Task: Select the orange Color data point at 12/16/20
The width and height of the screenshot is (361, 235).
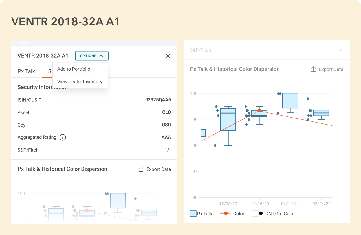Action: pyautogui.click(x=259, y=111)
